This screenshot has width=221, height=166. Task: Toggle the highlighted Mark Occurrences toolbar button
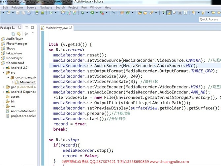(x=169, y=13)
